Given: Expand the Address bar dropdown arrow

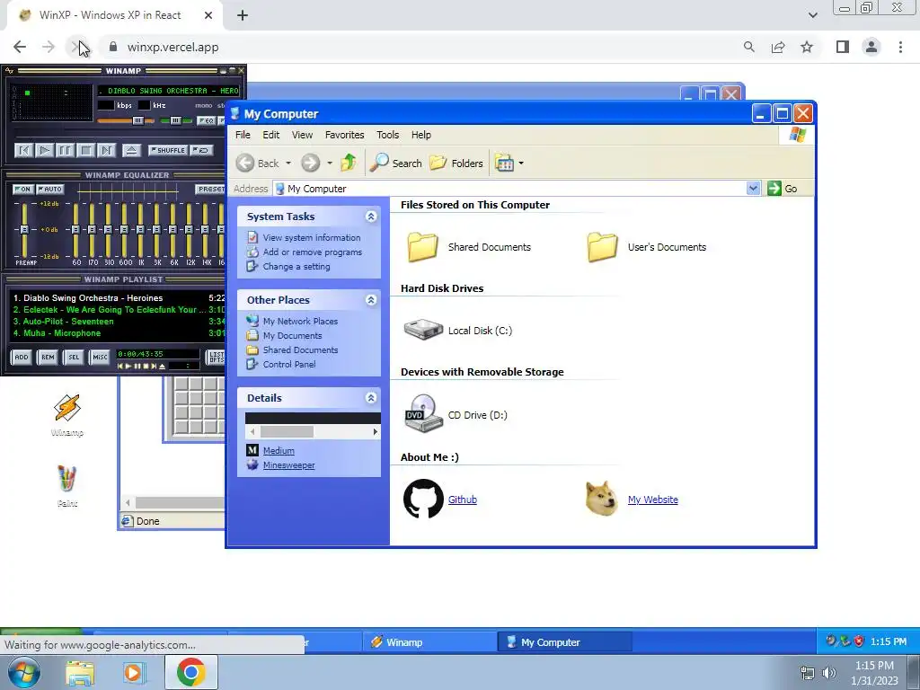Looking at the screenshot, I should coord(754,189).
